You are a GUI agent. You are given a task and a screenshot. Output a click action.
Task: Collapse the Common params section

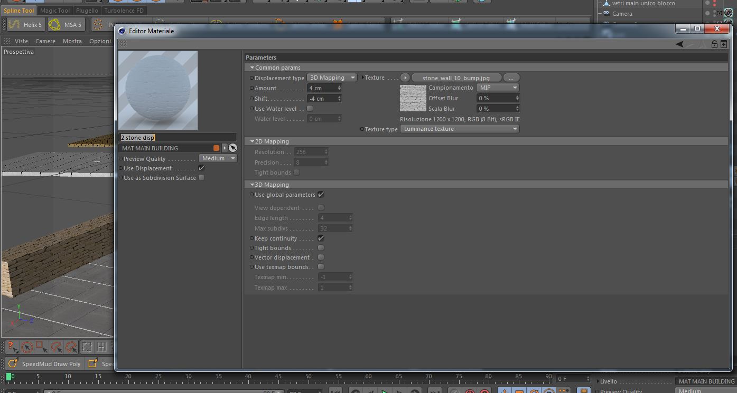click(x=253, y=68)
